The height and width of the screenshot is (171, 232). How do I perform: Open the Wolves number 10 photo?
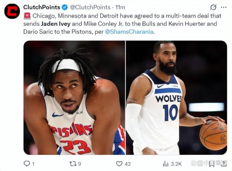[176, 98]
